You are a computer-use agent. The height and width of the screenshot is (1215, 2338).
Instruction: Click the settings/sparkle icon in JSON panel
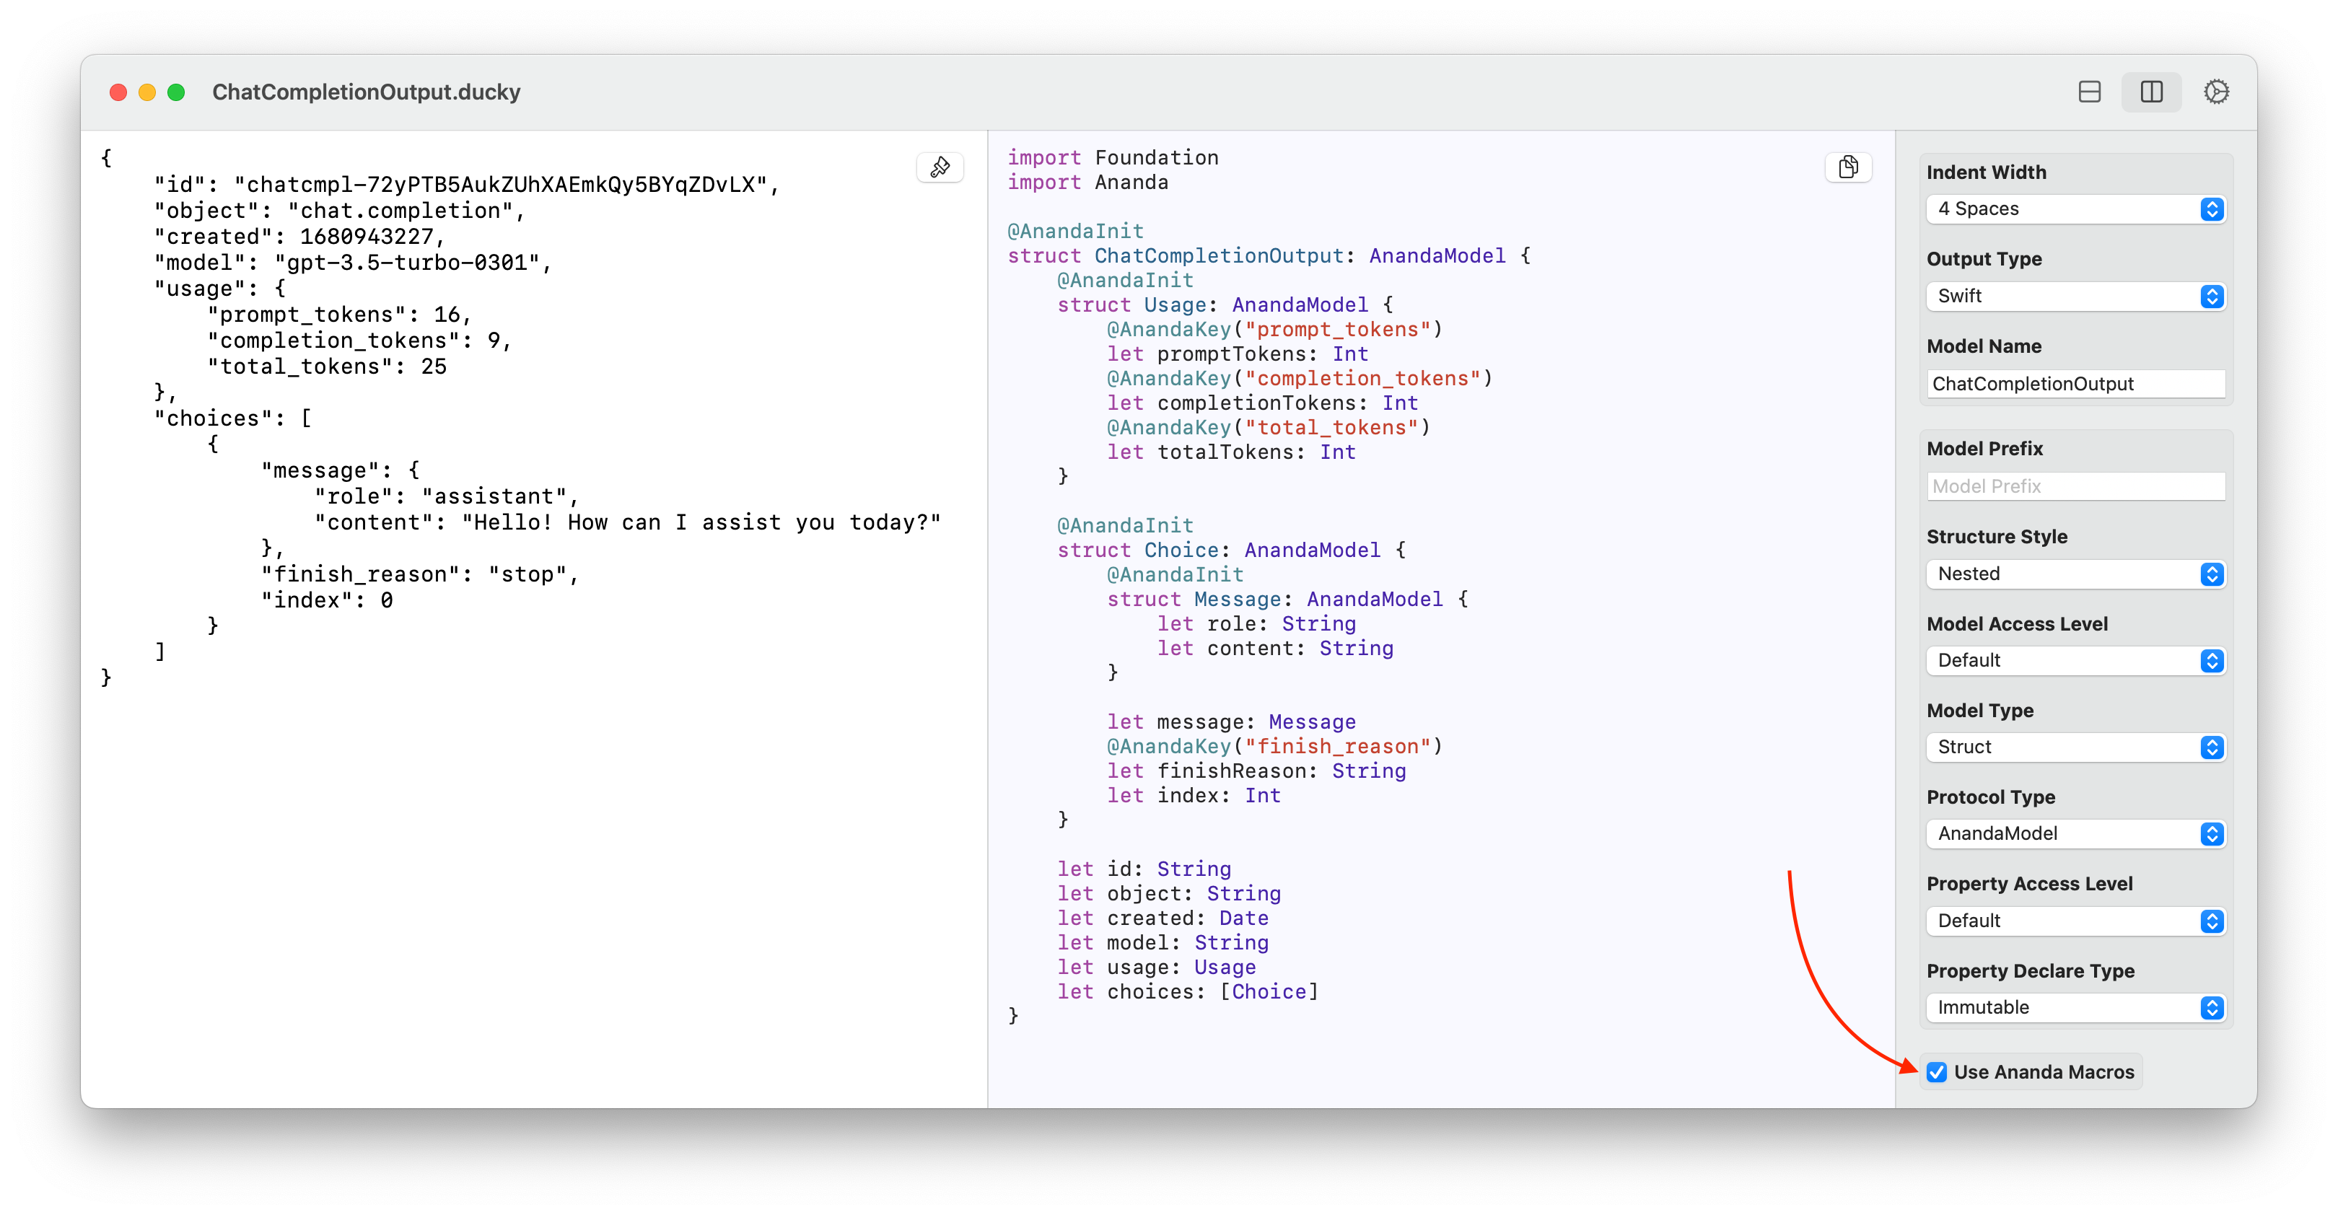tap(939, 167)
